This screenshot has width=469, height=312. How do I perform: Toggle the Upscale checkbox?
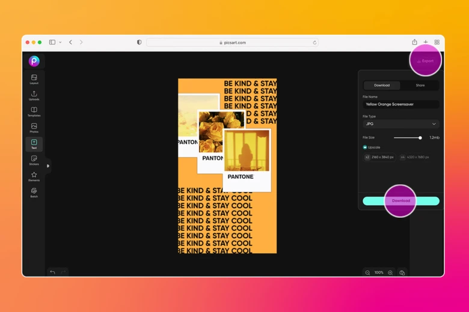[x=365, y=147]
